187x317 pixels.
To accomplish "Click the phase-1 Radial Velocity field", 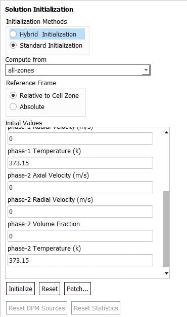I will 80,138.
